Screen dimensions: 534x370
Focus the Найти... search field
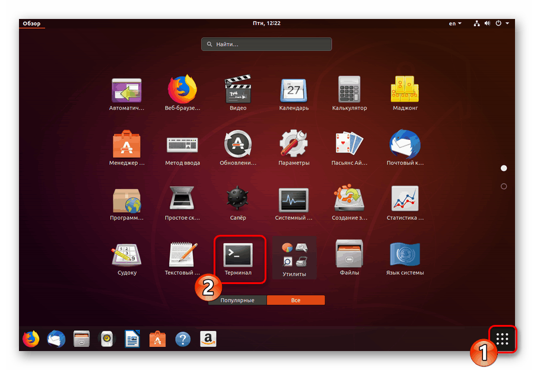(266, 44)
